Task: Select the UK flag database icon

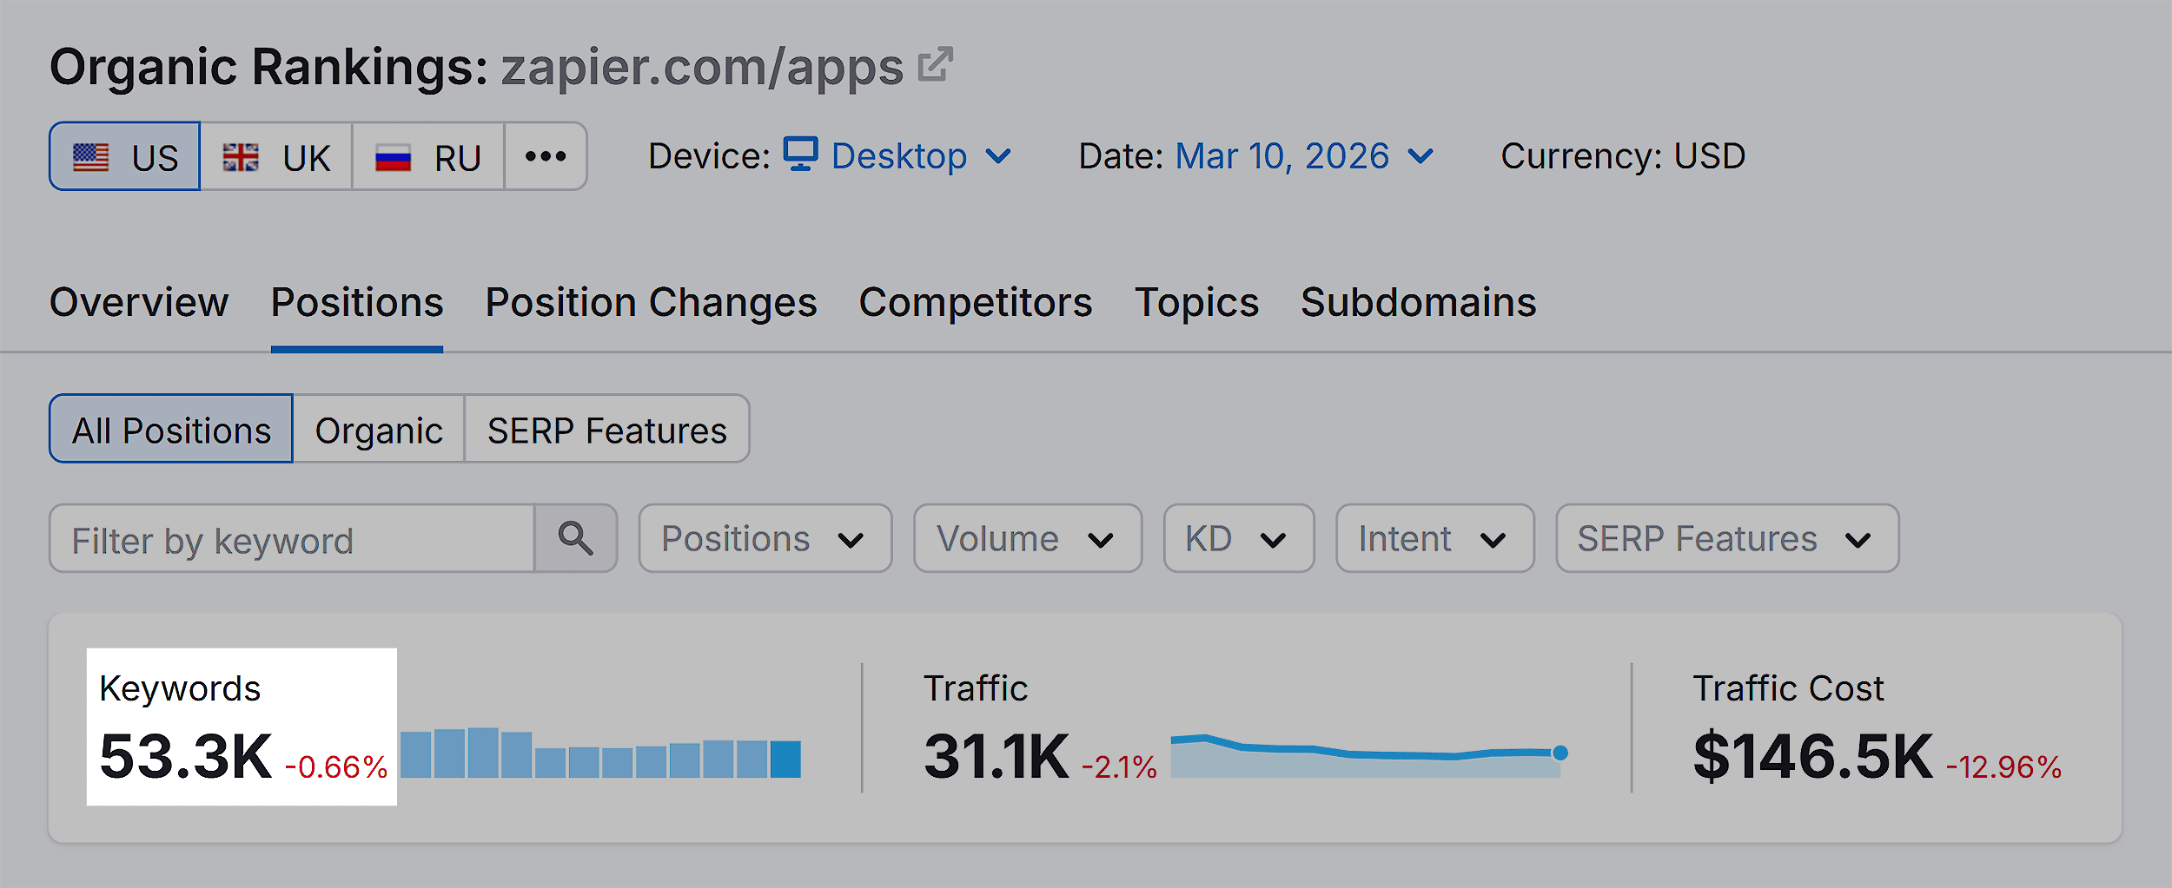Action: tap(241, 156)
